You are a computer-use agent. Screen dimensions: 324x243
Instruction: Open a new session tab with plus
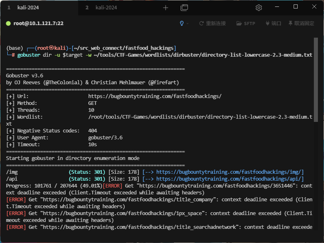(x=165, y=7)
